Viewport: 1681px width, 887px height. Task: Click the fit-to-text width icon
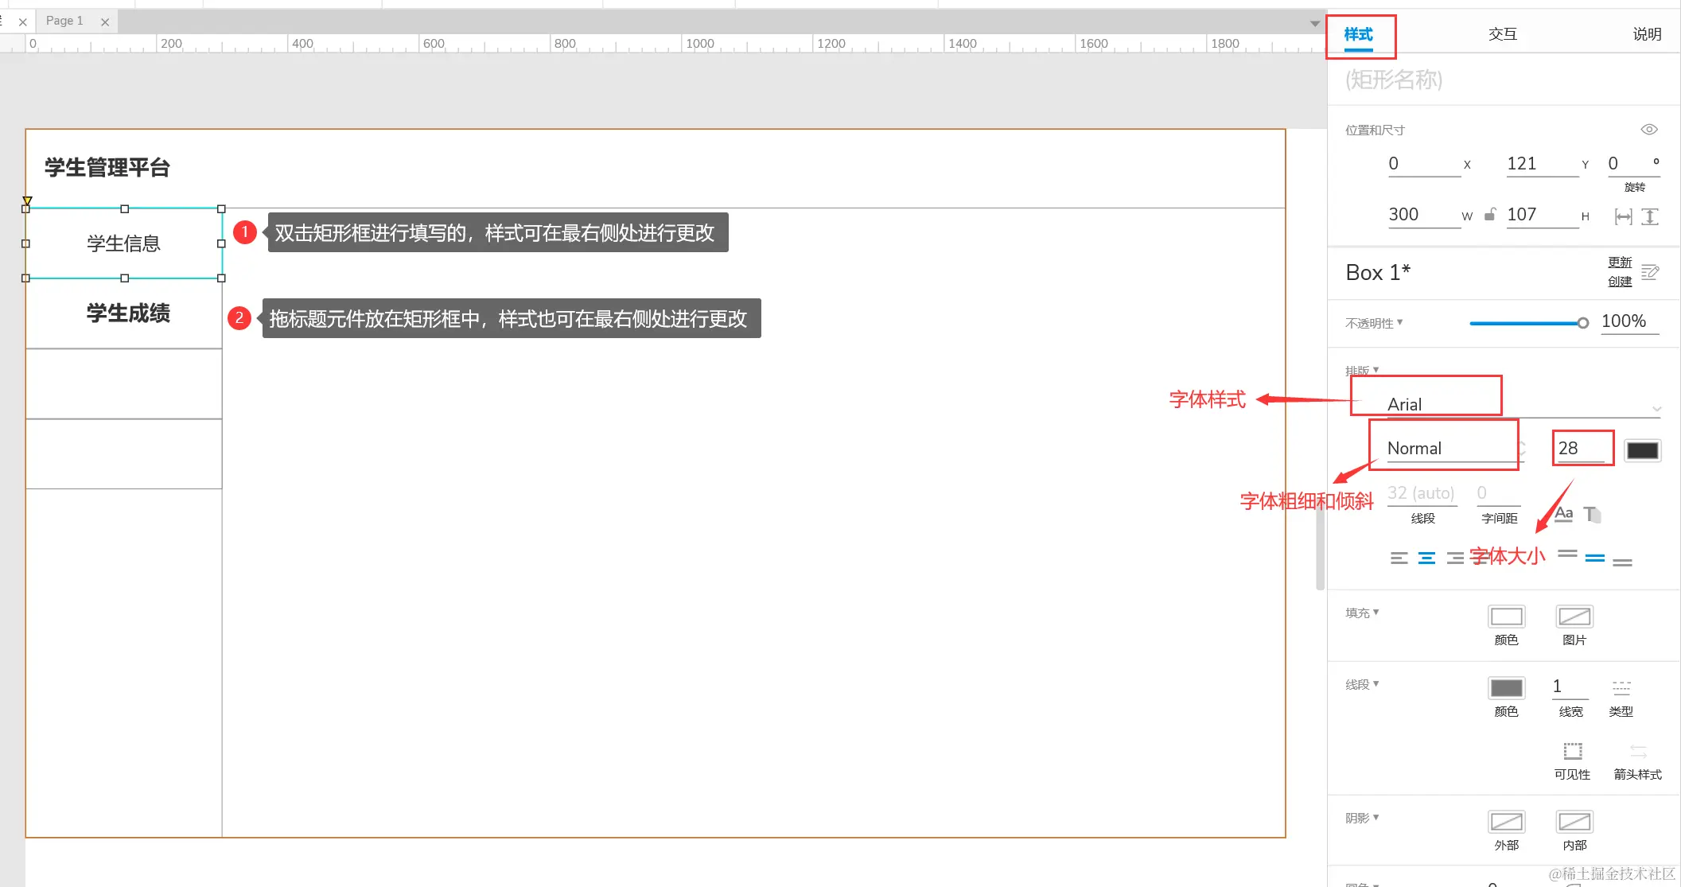pos(1623,216)
